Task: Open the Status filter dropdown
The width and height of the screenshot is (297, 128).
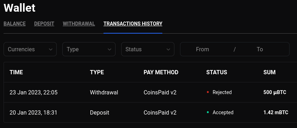Action: (148, 49)
